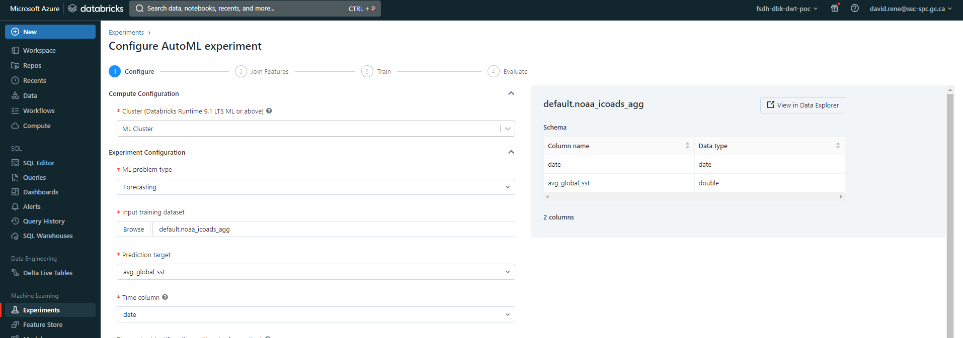Viewport: 963px width, 338px height.
Task: Open the Time column date dropdown
Action: [315, 314]
